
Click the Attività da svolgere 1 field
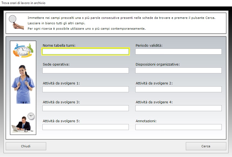86,89
